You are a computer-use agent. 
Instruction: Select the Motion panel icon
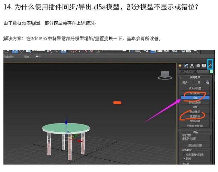pos(198,65)
